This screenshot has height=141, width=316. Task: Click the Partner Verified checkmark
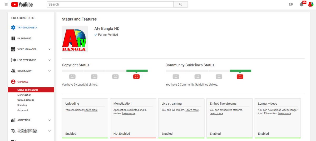tap(96, 35)
